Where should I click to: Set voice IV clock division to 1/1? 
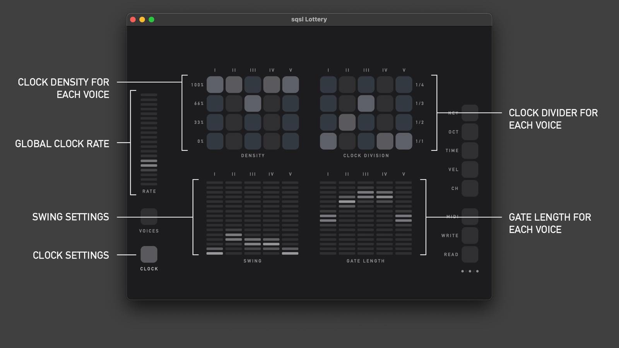[385, 141]
